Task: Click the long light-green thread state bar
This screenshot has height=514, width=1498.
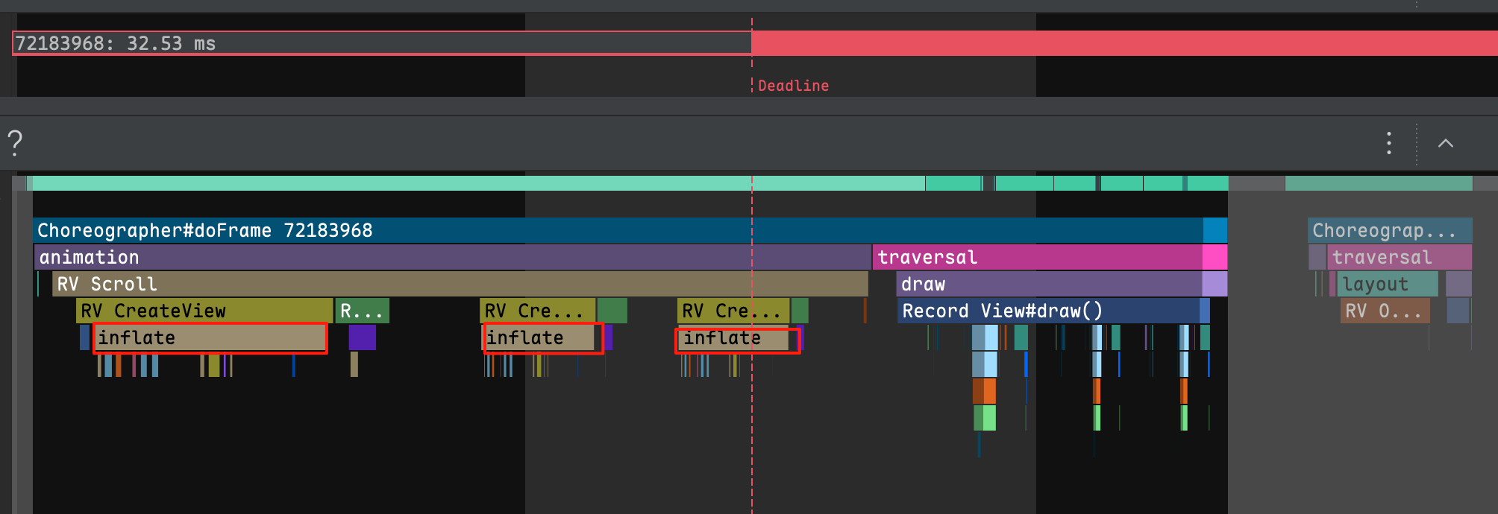Action: pos(477,183)
